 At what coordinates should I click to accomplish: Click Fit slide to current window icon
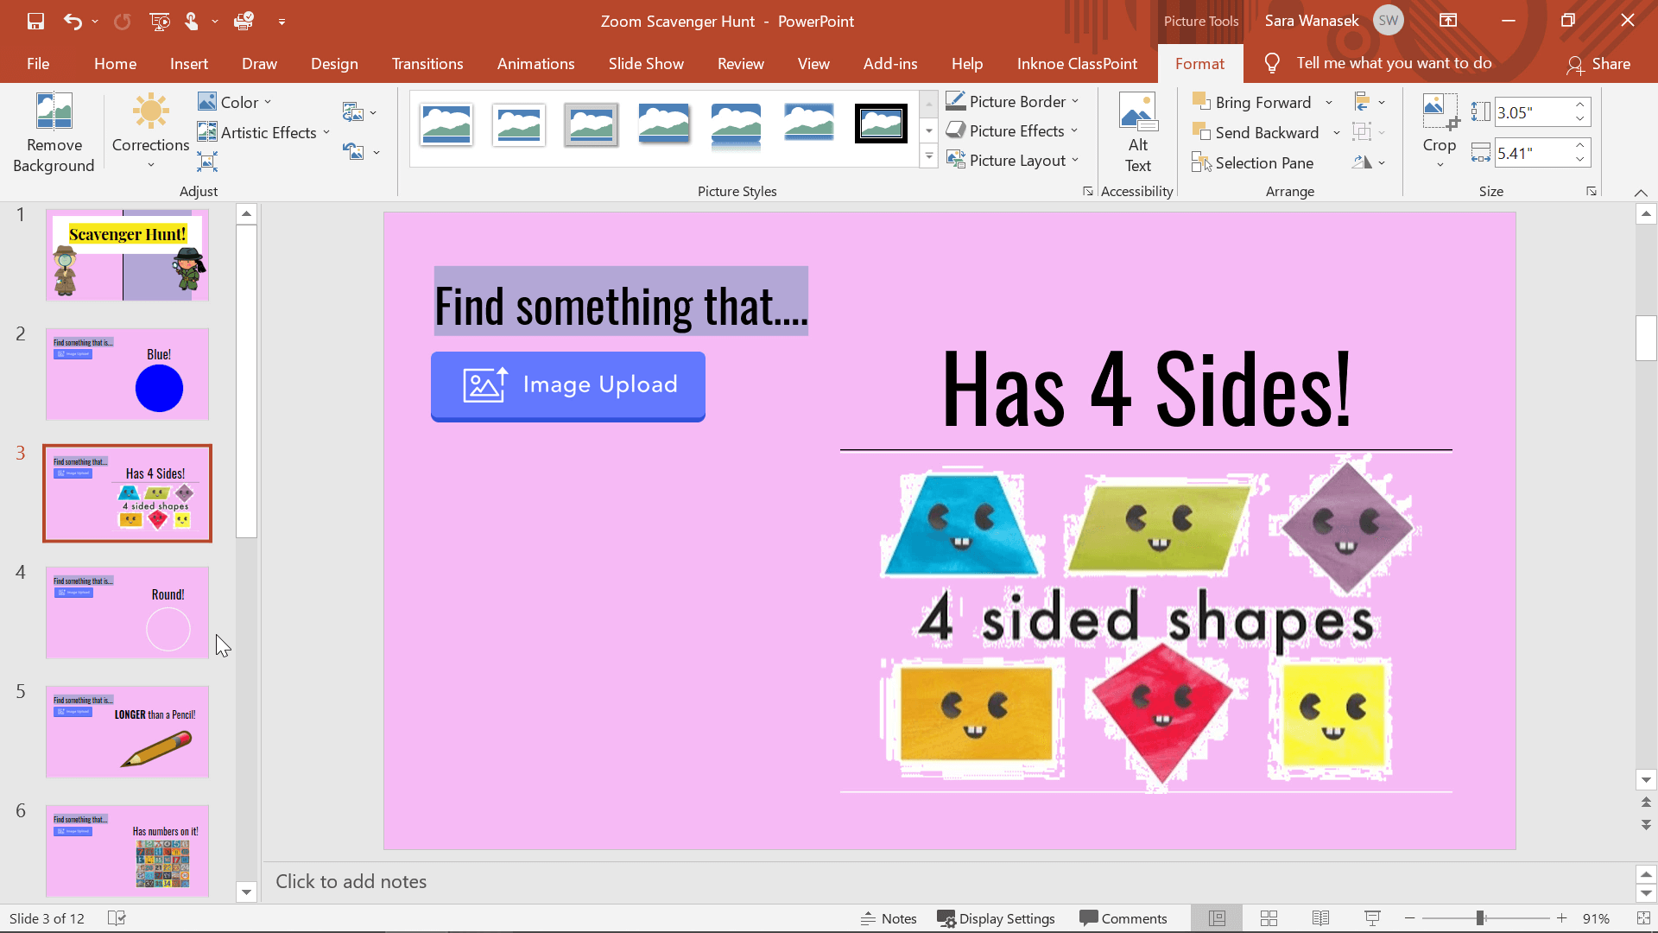pos(1643,918)
